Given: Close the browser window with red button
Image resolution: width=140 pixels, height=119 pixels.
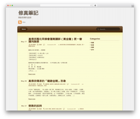Looking at the screenshot, I should tap(8, 6).
